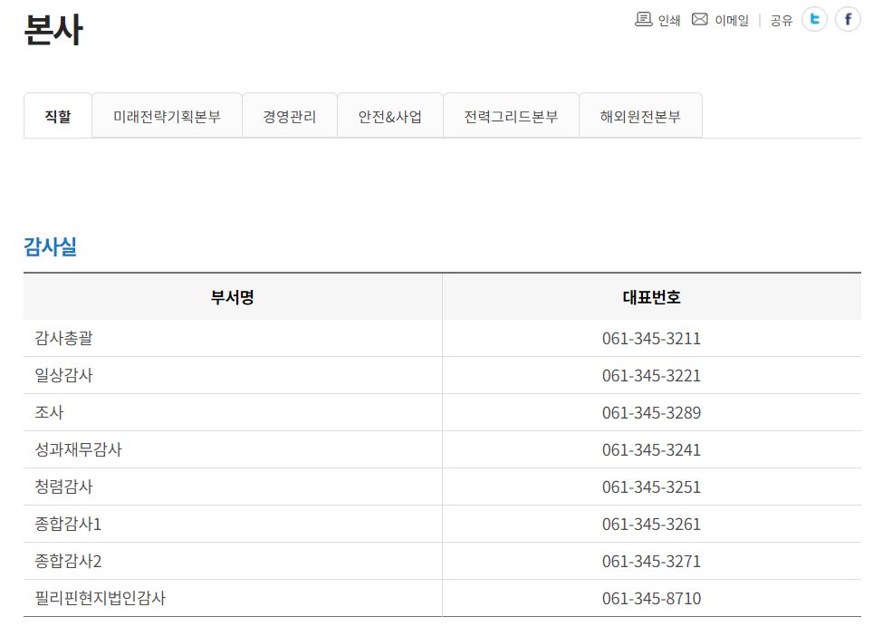The height and width of the screenshot is (636, 892).
Task: Click the 부서명 column header
Action: [x=233, y=297]
